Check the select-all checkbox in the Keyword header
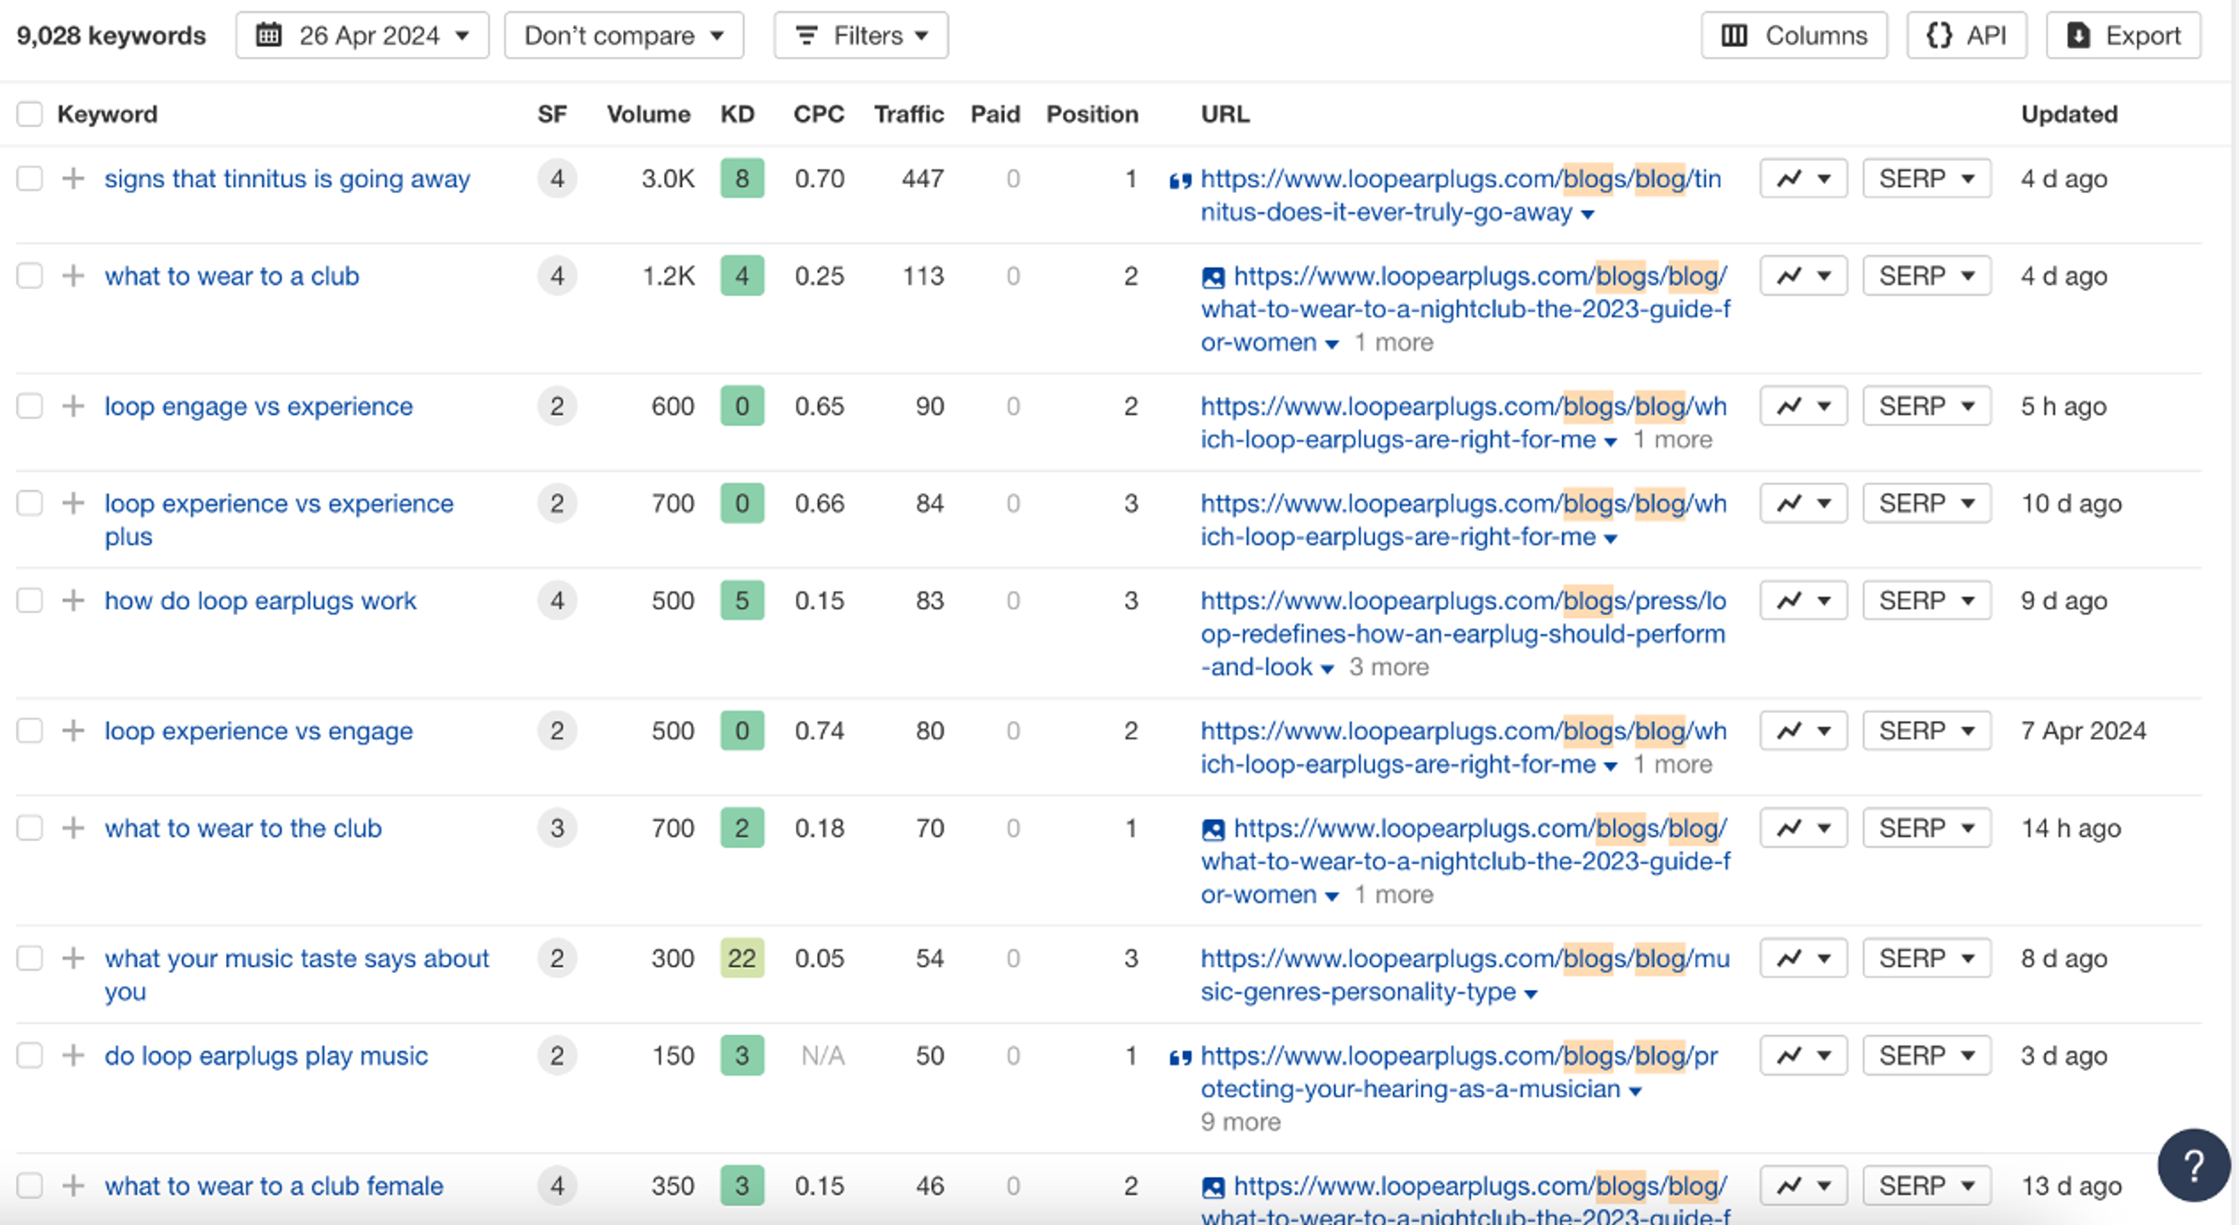Viewport: 2240px width, 1225px height. [30, 114]
